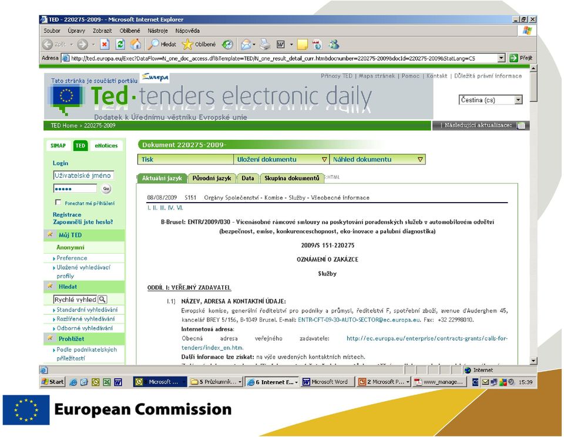Click Zapomněli jste heslo? link
The image size is (564, 437).
(83, 222)
